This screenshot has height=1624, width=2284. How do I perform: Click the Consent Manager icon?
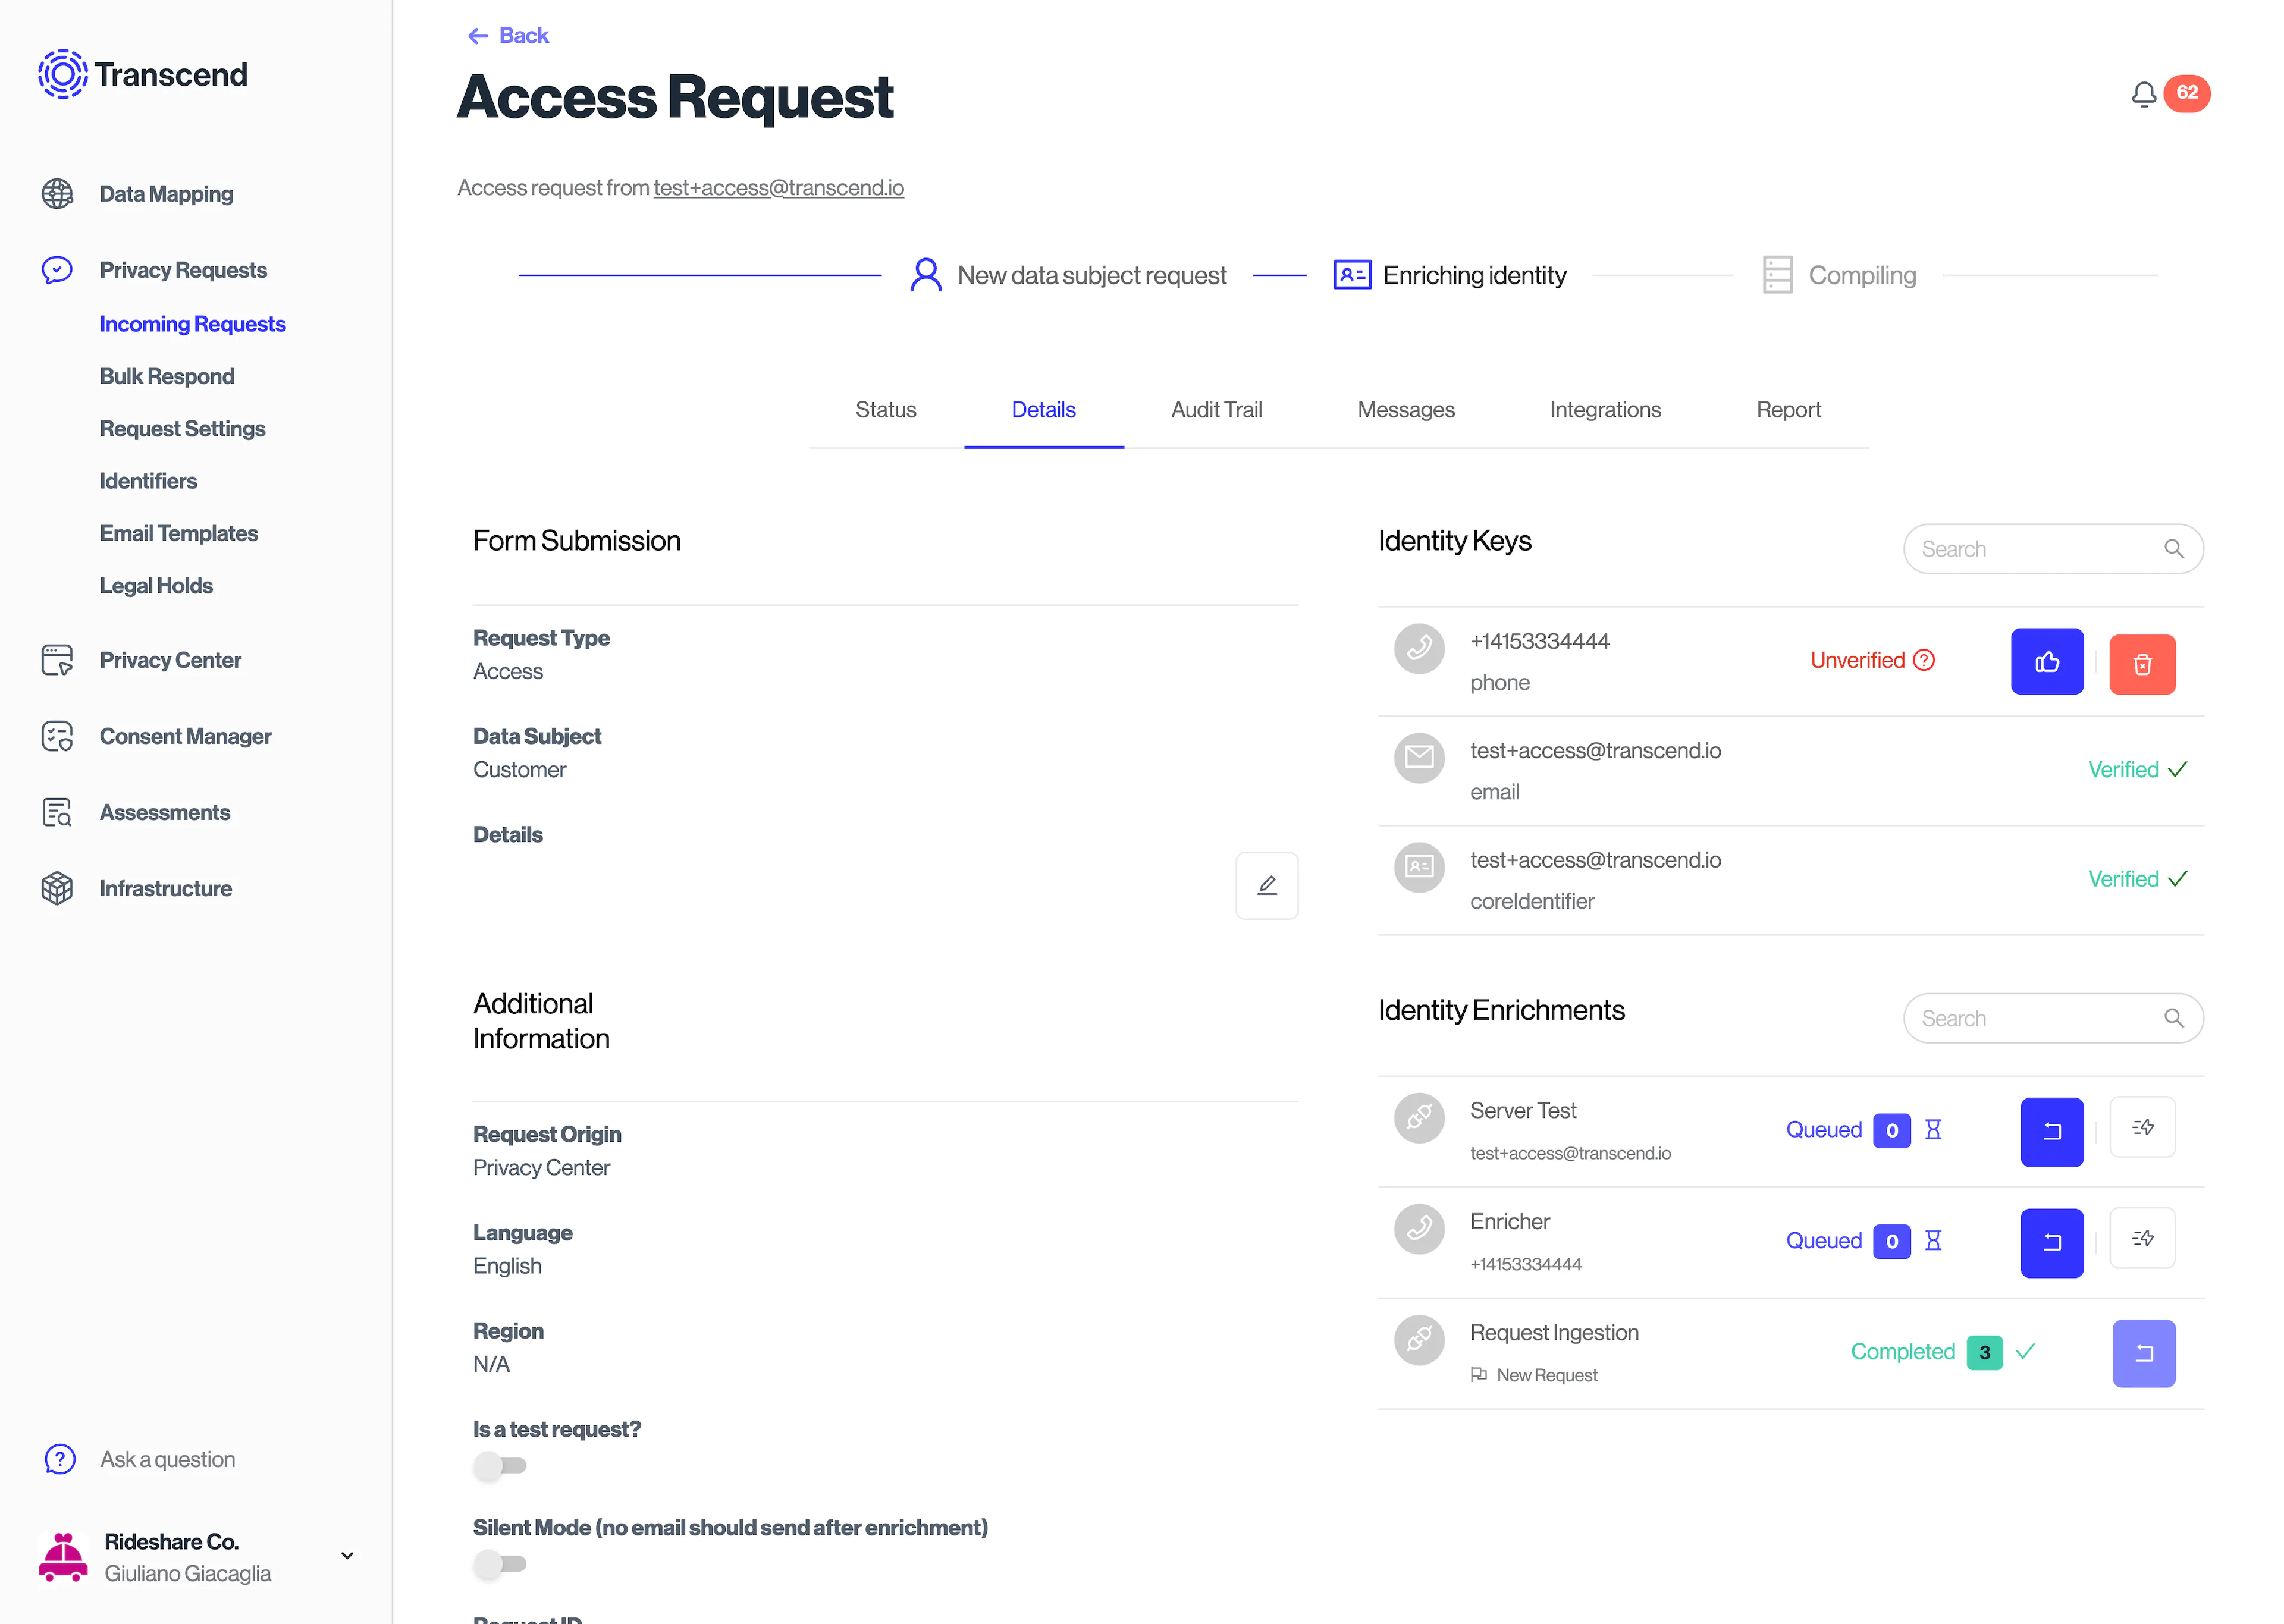pos(57,736)
